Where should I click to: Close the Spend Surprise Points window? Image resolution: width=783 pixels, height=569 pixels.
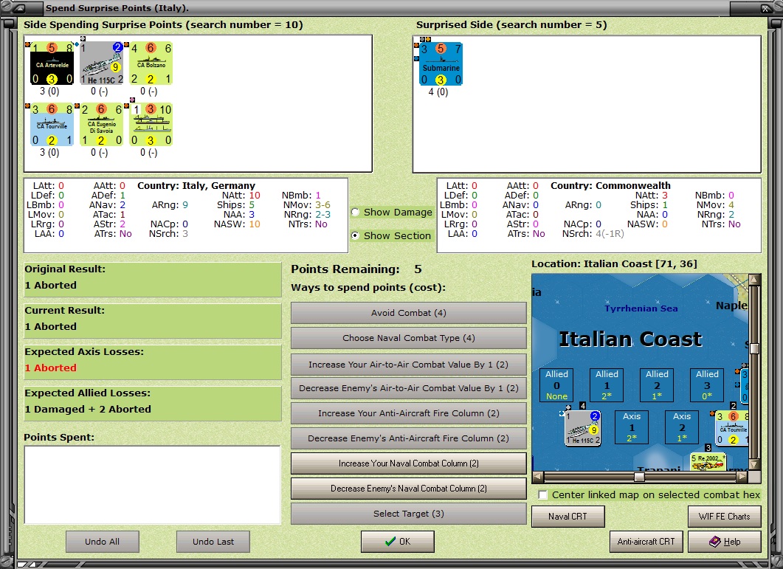click(x=765, y=9)
